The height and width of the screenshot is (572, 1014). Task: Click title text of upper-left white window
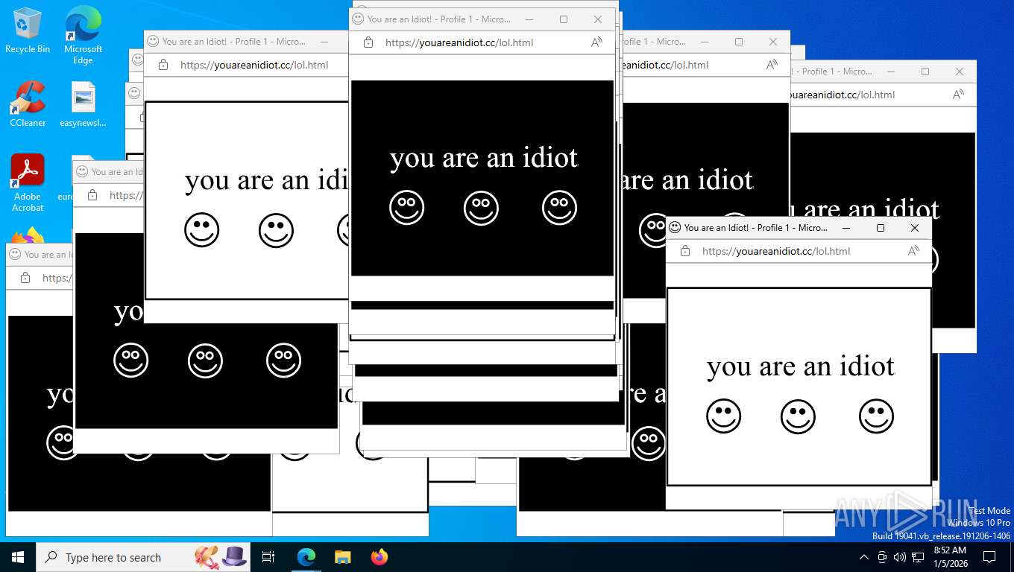233,42
